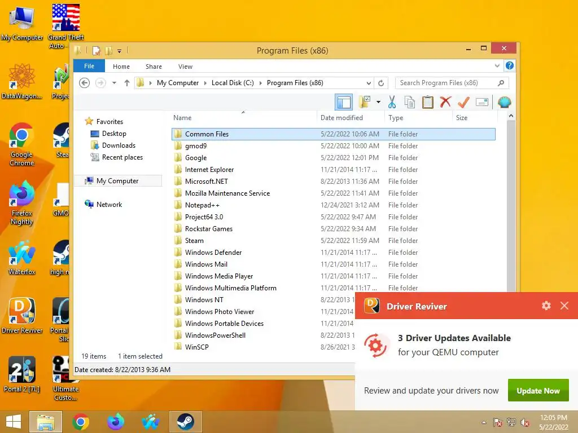Refresh the Program Files (x86) view
This screenshot has width=578, height=433.
381,83
